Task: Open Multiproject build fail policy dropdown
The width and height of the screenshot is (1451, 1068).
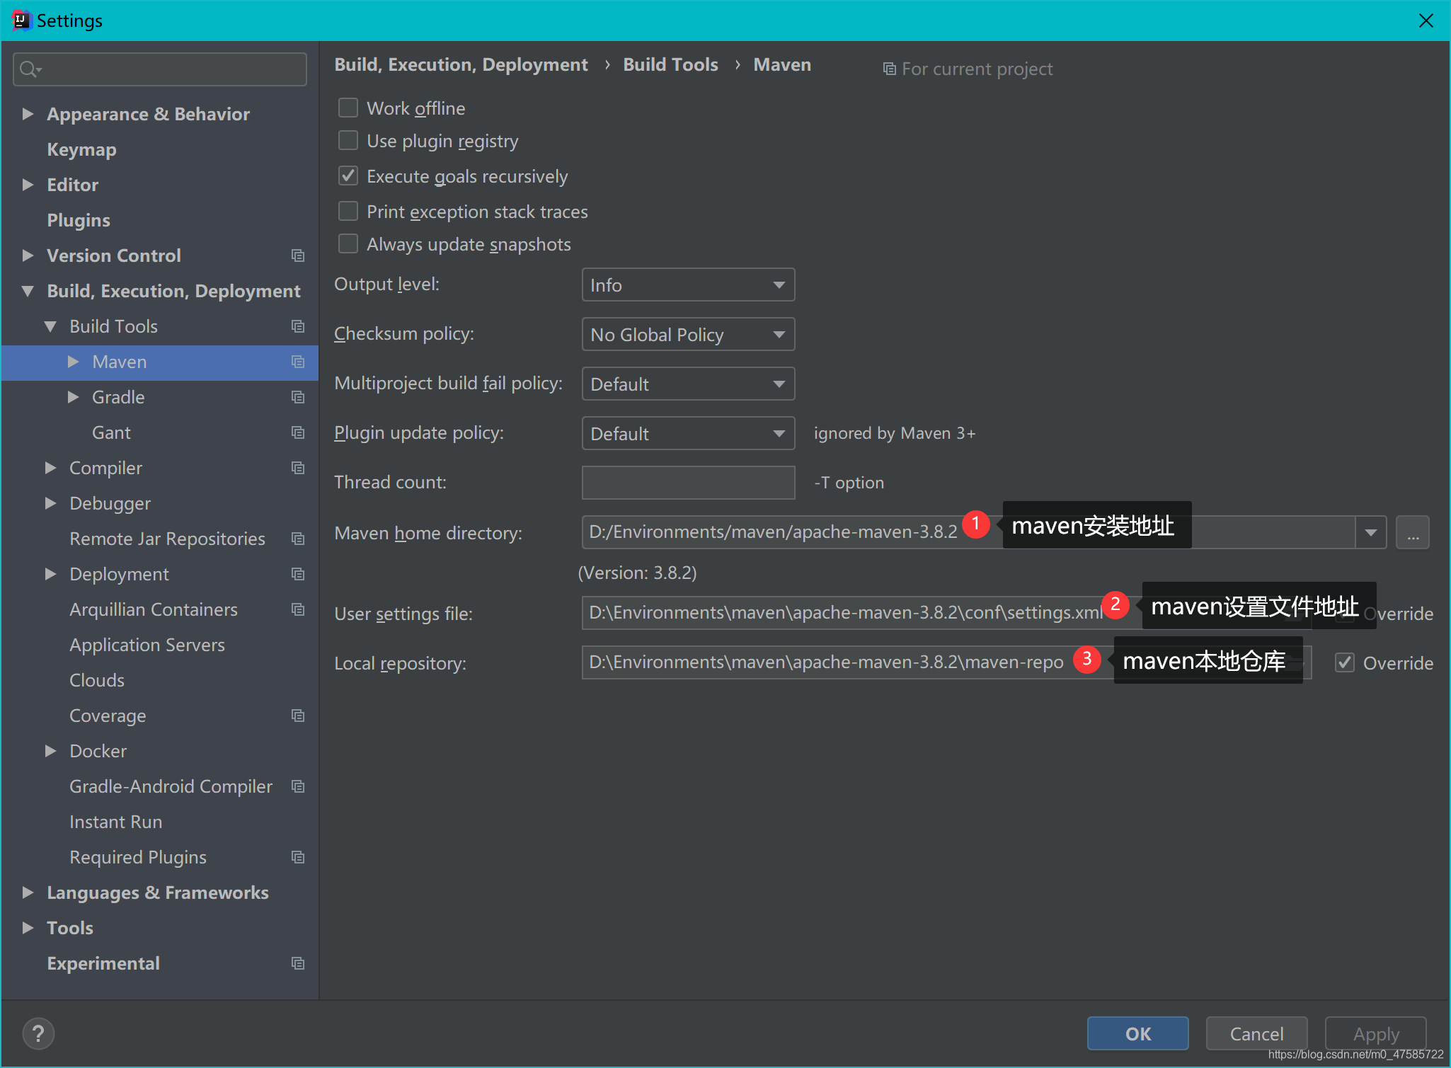Action: (x=688, y=384)
